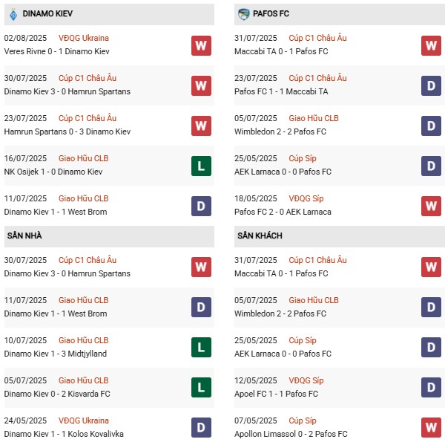Viewport: 445px width, 445px height.
Task: Open Cúp C1 Châu Âu link dated 23/07/2025 under Pafos FC
Action: (317, 78)
